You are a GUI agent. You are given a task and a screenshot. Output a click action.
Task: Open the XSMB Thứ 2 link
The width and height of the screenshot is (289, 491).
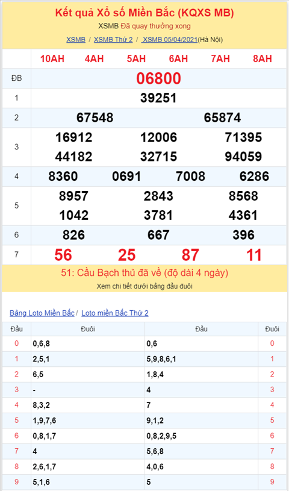(x=113, y=40)
